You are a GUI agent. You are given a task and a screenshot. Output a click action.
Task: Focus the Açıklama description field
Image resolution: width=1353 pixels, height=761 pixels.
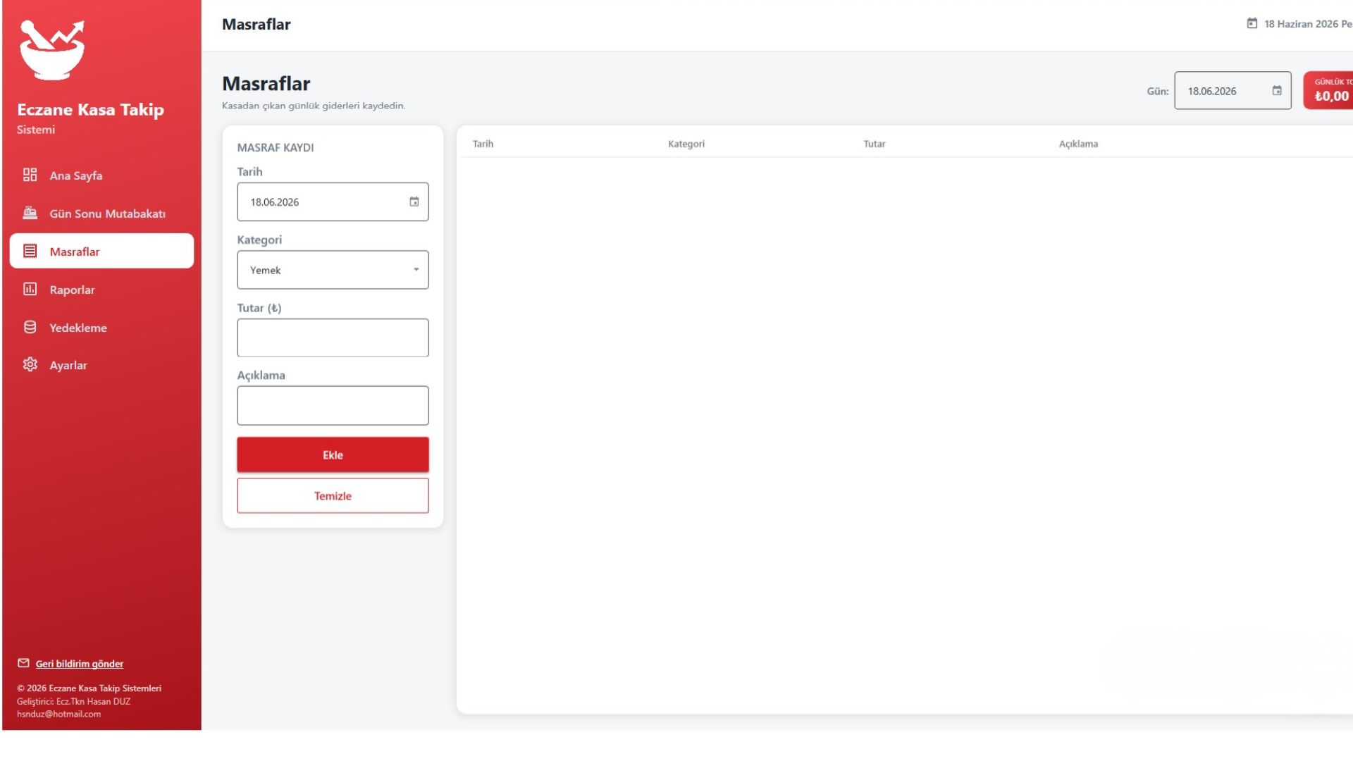pos(333,405)
